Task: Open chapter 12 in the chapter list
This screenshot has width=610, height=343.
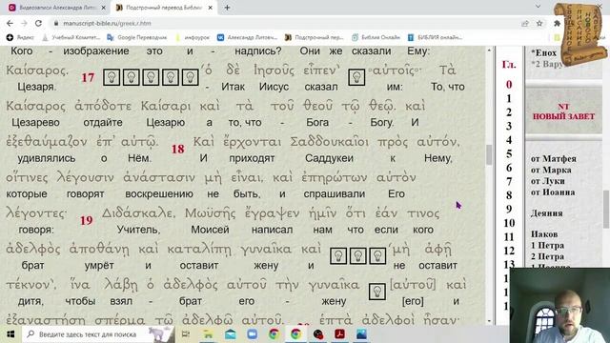Action: (509, 251)
